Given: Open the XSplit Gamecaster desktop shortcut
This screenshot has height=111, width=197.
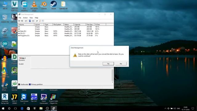Looking at the screenshot, I should coord(44,99).
